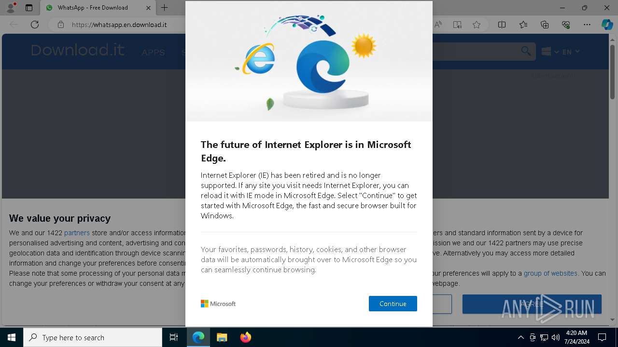Click the Download.it site logo
Screen dimensions: 618x347
77,50
